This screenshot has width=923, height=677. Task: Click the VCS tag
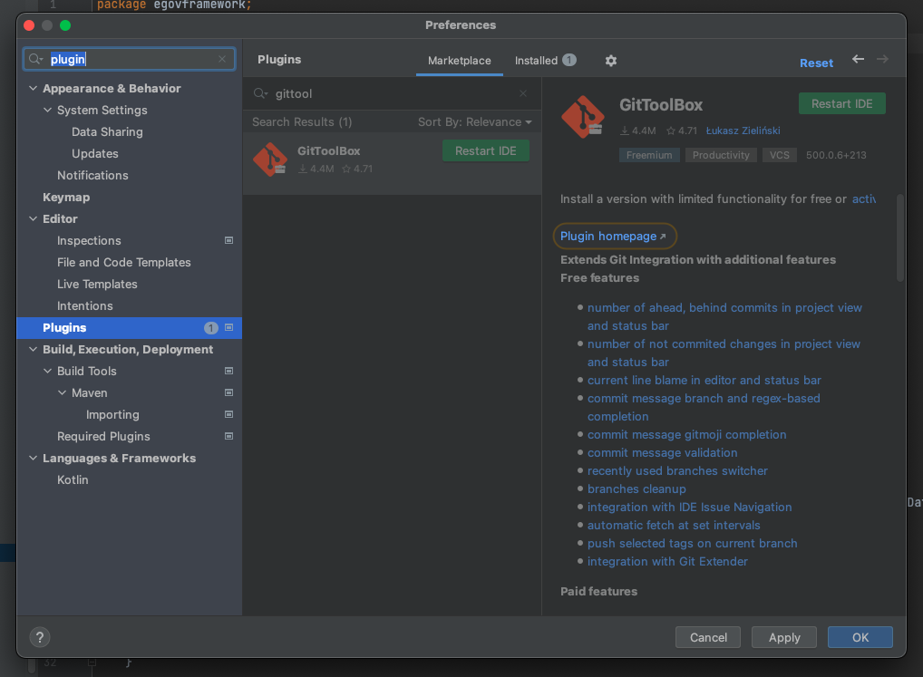click(780, 155)
